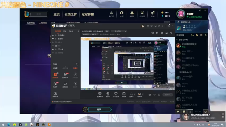Screen dimensions: 226x127
Task: Open League client settings gear icon
Action: click(200, 10)
